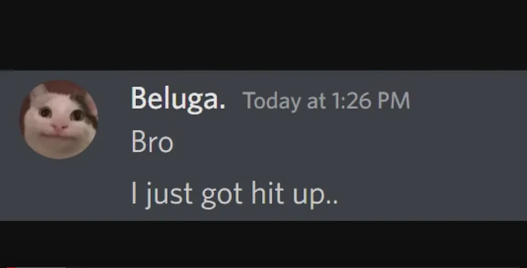
Task: Open Beluga's cat profile avatar
Action: click(x=59, y=120)
